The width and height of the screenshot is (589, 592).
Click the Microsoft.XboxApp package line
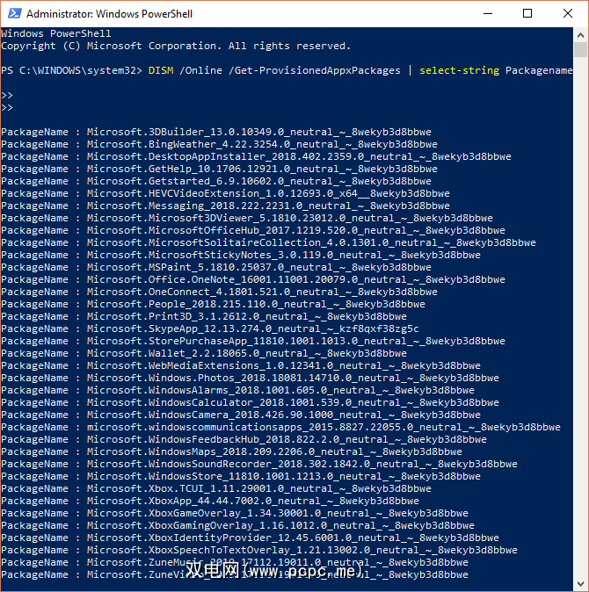tap(210, 501)
